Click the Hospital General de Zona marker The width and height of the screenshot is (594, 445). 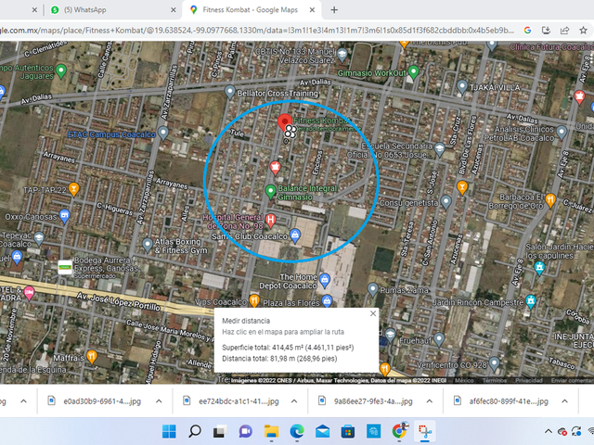coord(270,220)
